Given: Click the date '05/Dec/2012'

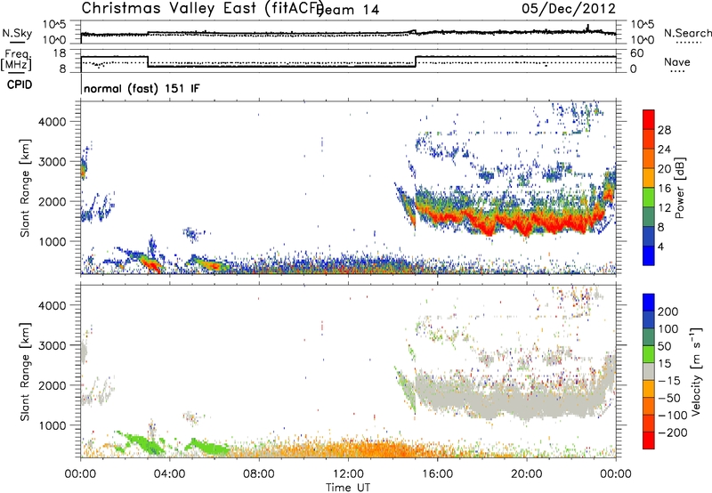Looking at the screenshot, I should coord(569,8).
